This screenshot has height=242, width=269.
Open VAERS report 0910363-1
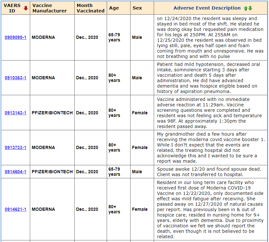[x=16, y=78]
